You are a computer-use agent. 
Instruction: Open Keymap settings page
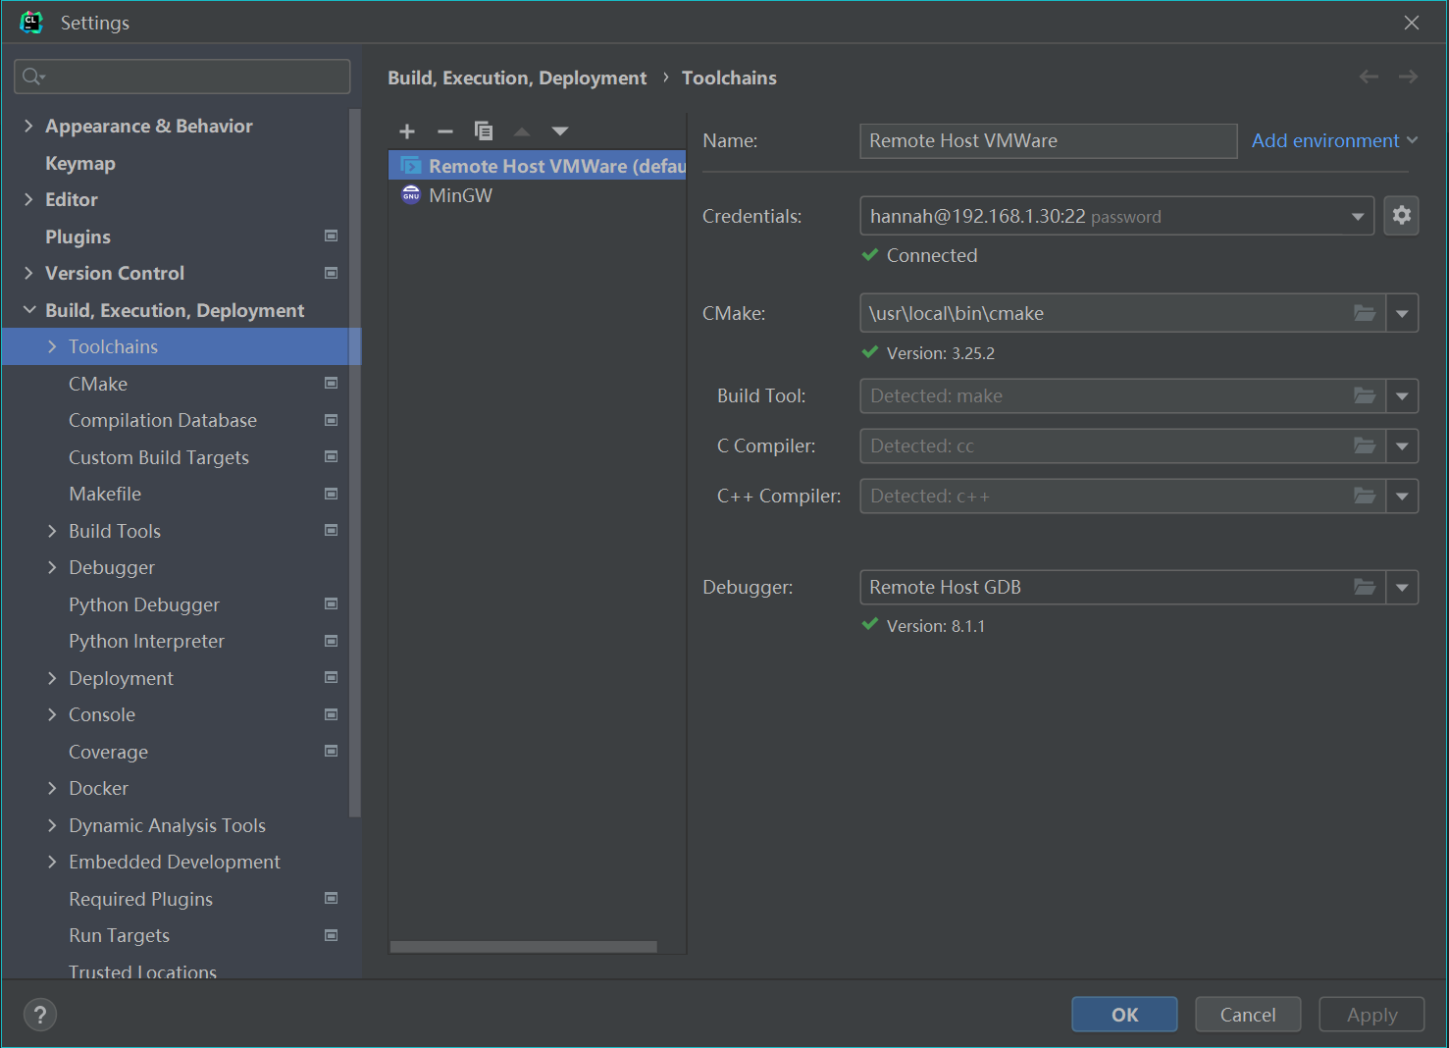click(x=80, y=163)
